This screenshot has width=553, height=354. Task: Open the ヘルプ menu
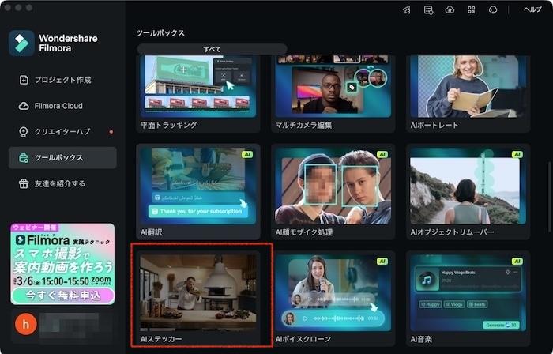[532, 9]
